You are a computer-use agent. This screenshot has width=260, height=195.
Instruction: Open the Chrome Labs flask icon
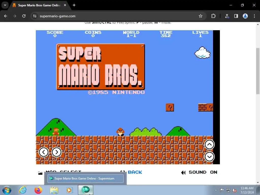coord(227,16)
